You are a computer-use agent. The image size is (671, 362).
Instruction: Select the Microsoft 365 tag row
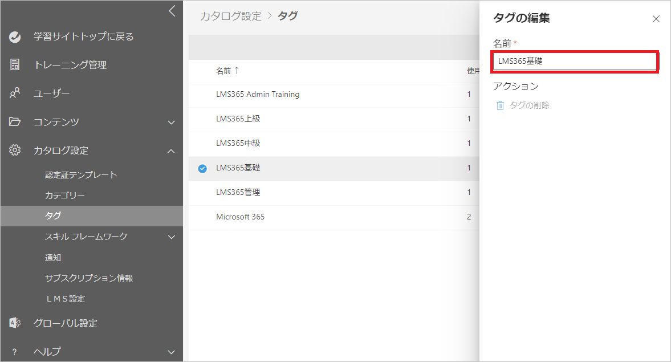[x=334, y=217]
